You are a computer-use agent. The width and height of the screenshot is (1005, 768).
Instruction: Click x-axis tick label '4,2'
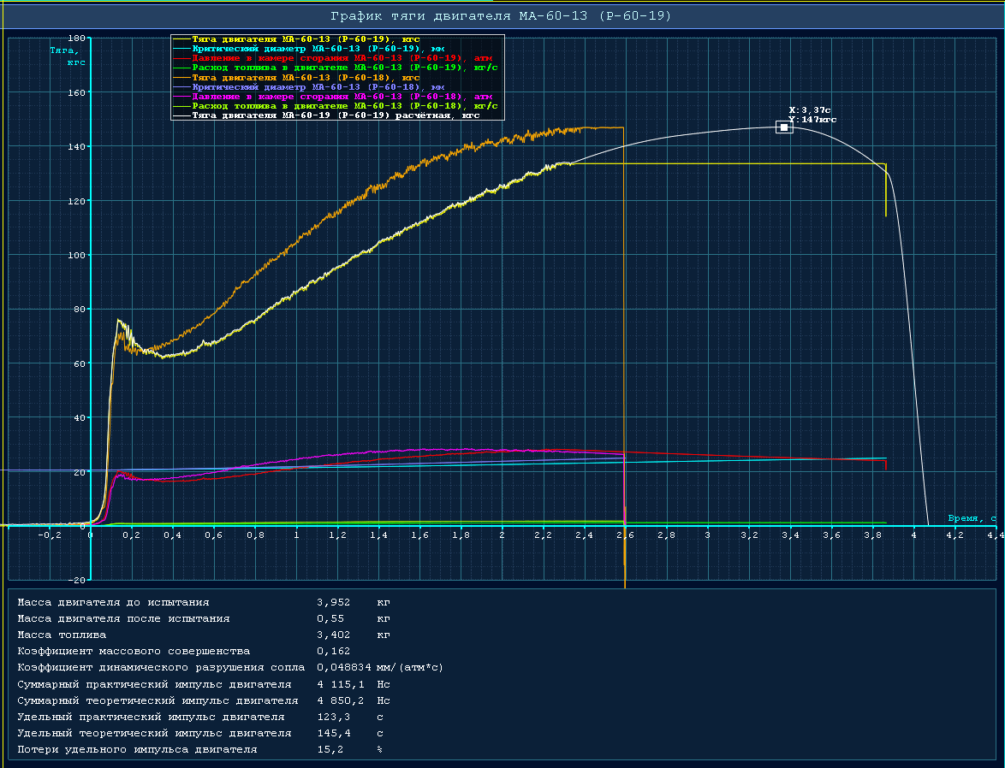[955, 535]
